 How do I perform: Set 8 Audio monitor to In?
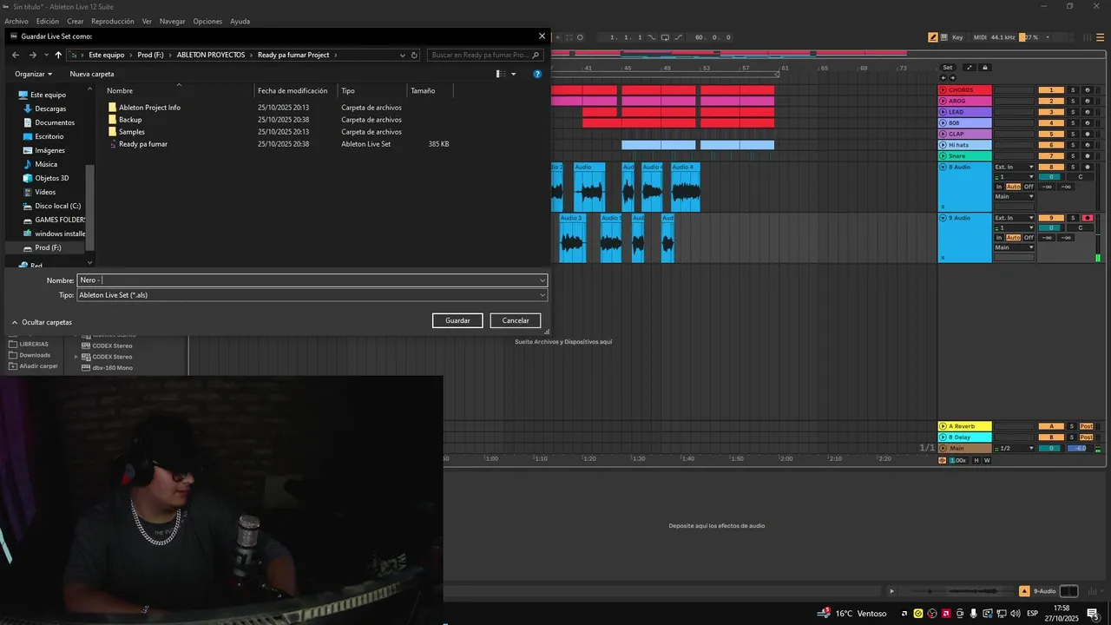point(999,187)
